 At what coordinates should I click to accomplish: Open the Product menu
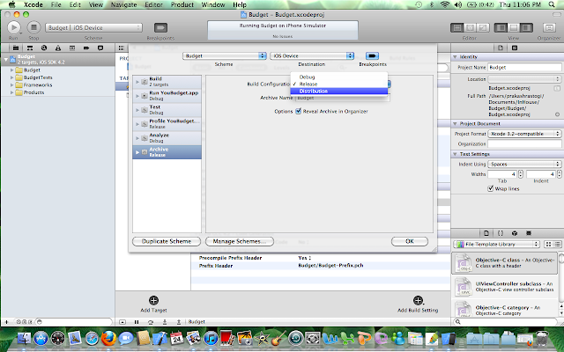[x=182, y=4]
